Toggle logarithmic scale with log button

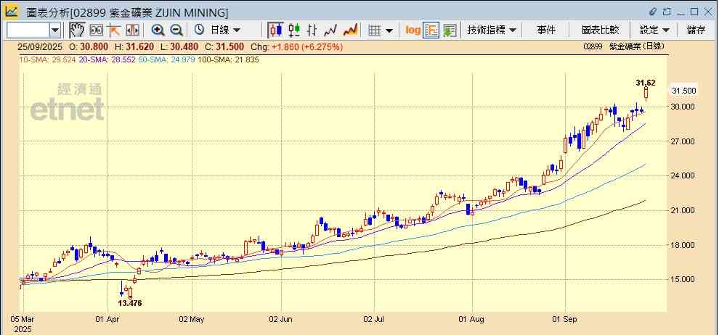click(x=413, y=30)
